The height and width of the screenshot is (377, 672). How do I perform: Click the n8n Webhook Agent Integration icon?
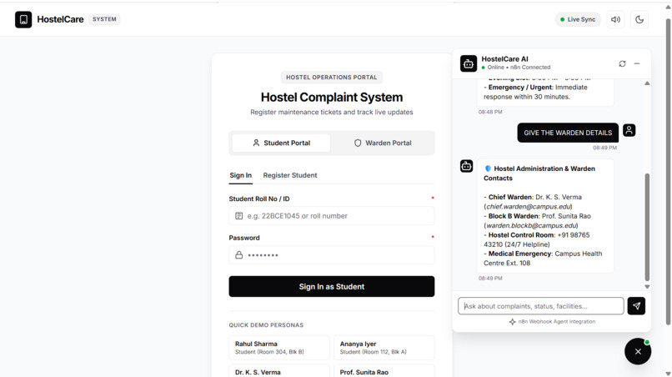(x=512, y=322)
